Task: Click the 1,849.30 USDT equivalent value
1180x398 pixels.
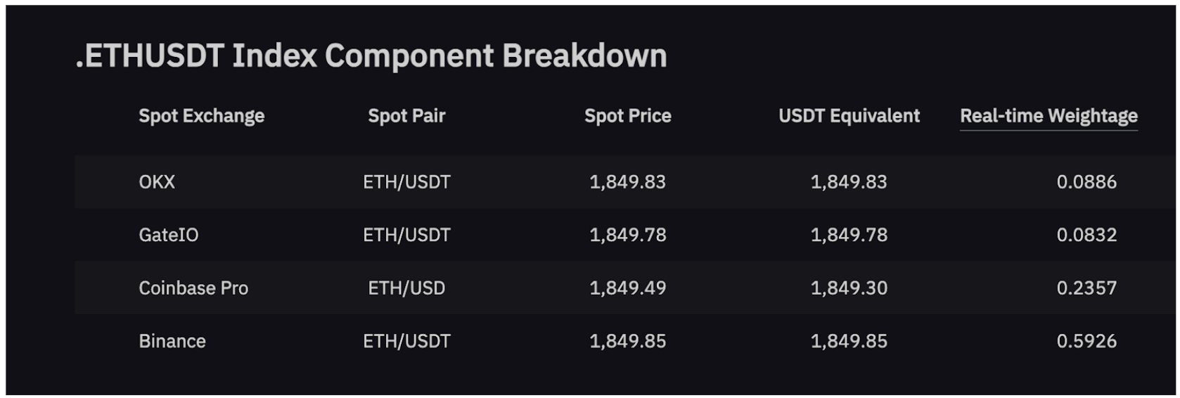Action: click(x=849, y=288)
